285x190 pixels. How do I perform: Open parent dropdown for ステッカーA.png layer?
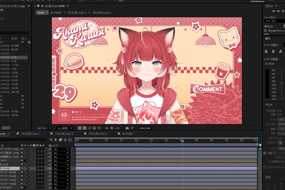click(x=61, y=172)
